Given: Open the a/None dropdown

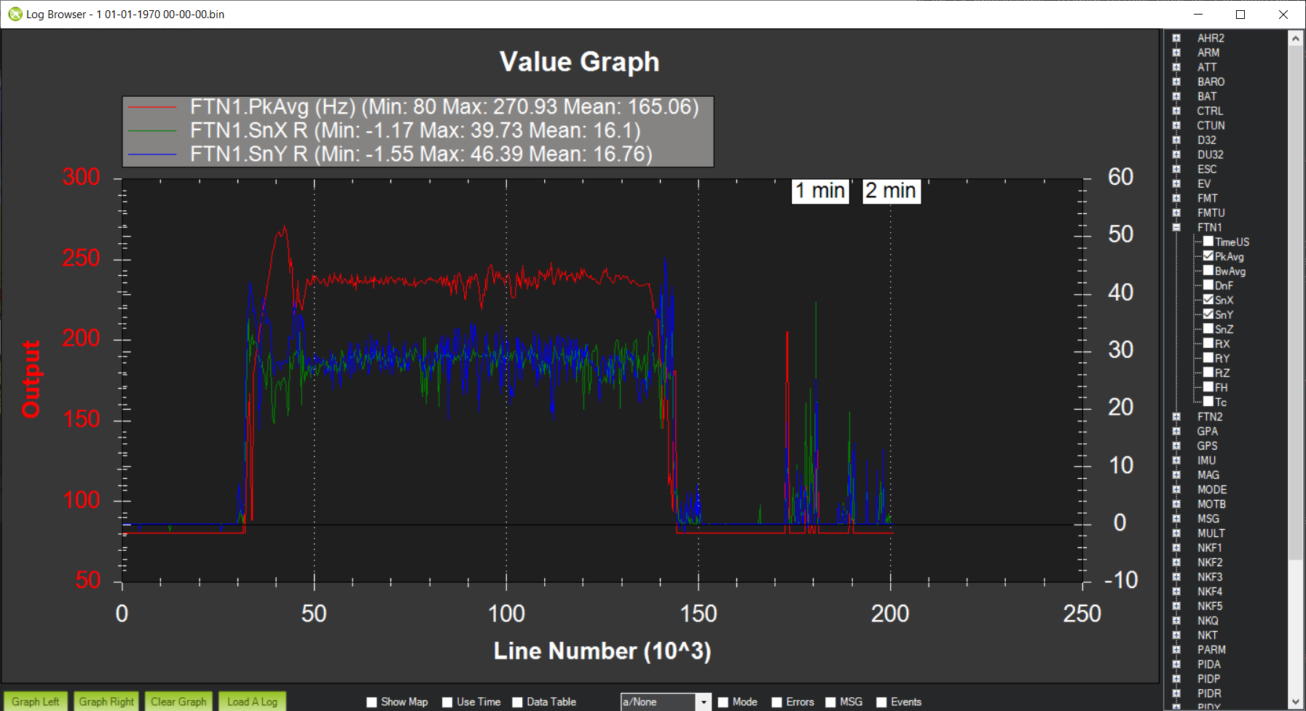Looking at the screenshot, I should point(703,702).
